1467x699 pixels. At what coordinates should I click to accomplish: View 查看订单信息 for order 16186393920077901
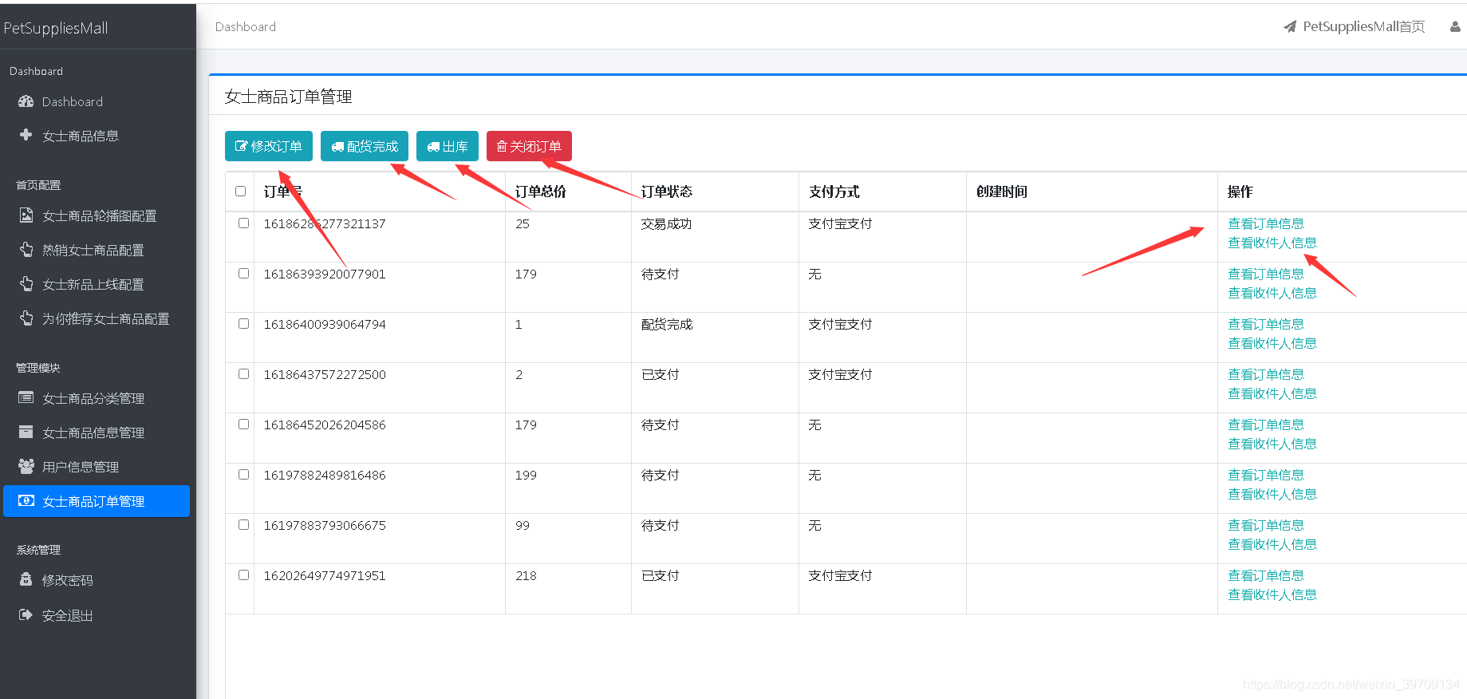coord(1266,274)
